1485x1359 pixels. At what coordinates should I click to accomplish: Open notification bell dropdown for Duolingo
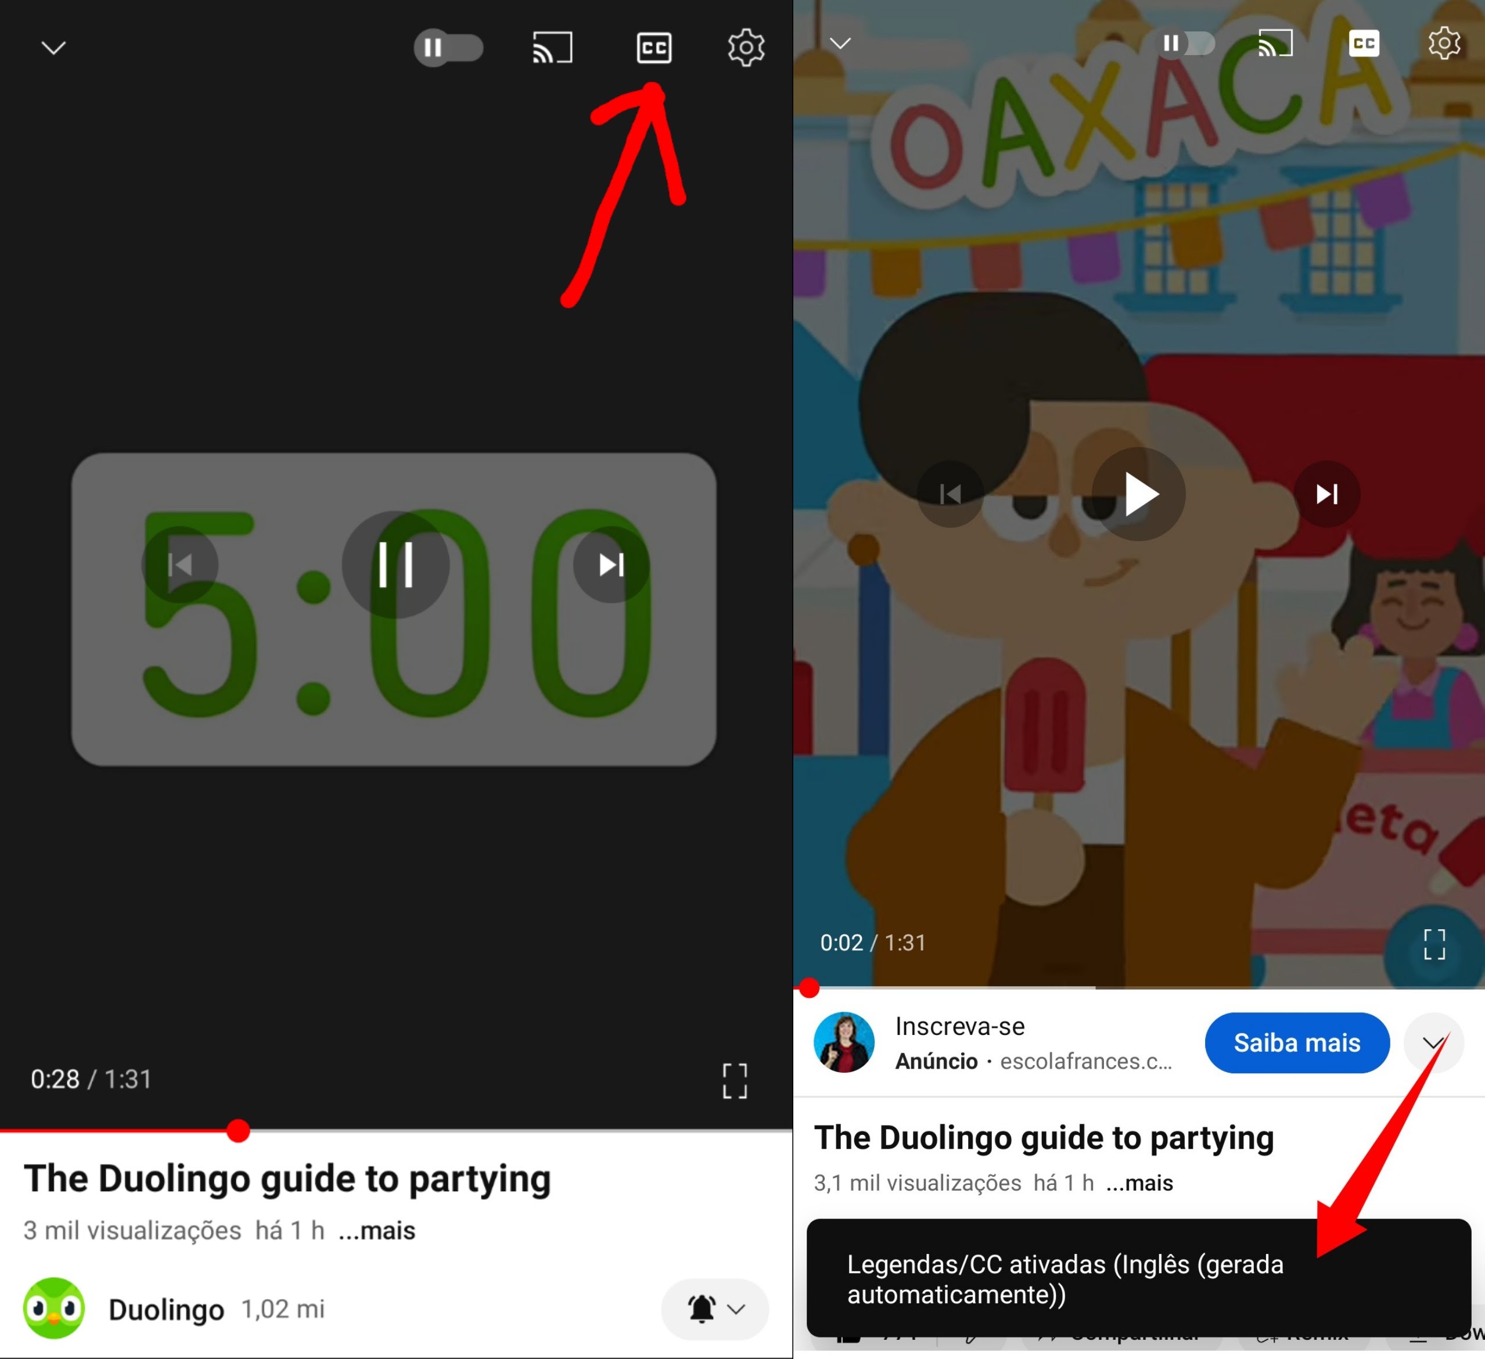coord(715,1309)
